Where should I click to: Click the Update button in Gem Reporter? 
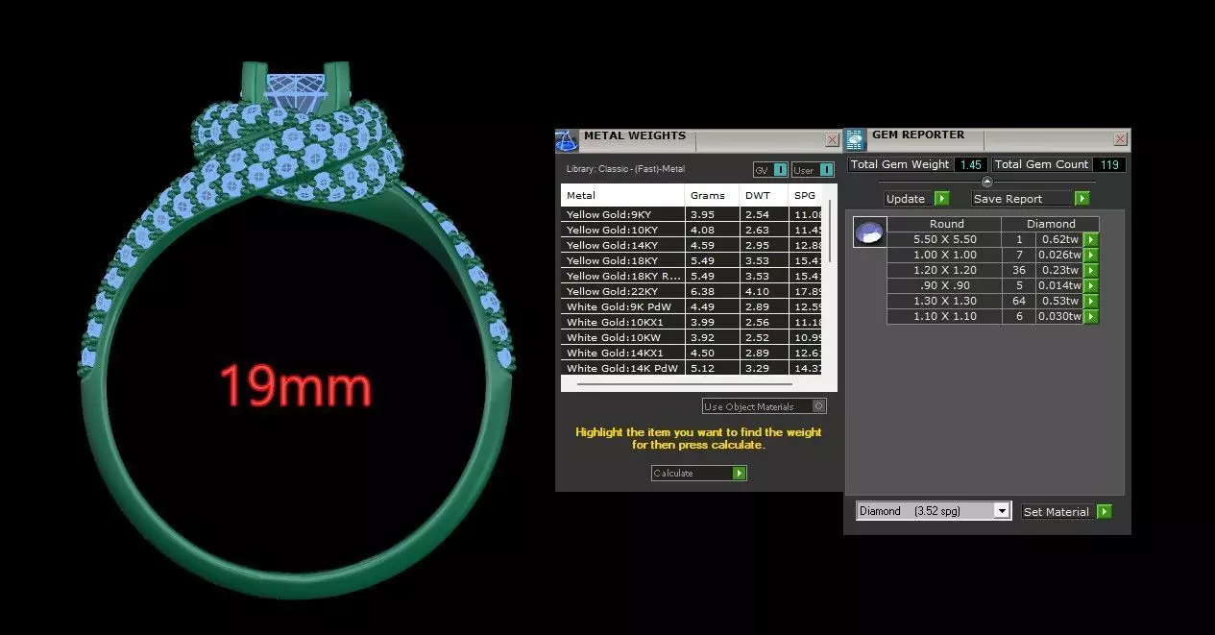click(916, 199)
